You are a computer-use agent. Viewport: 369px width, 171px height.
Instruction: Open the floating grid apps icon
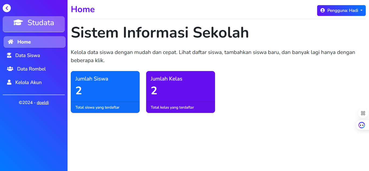click(363, 113)
